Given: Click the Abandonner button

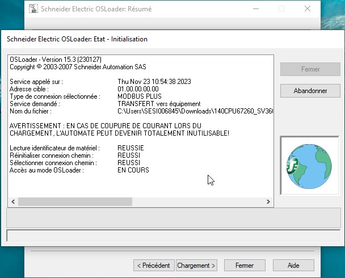Looking at the screenshot, I should 310,91.
